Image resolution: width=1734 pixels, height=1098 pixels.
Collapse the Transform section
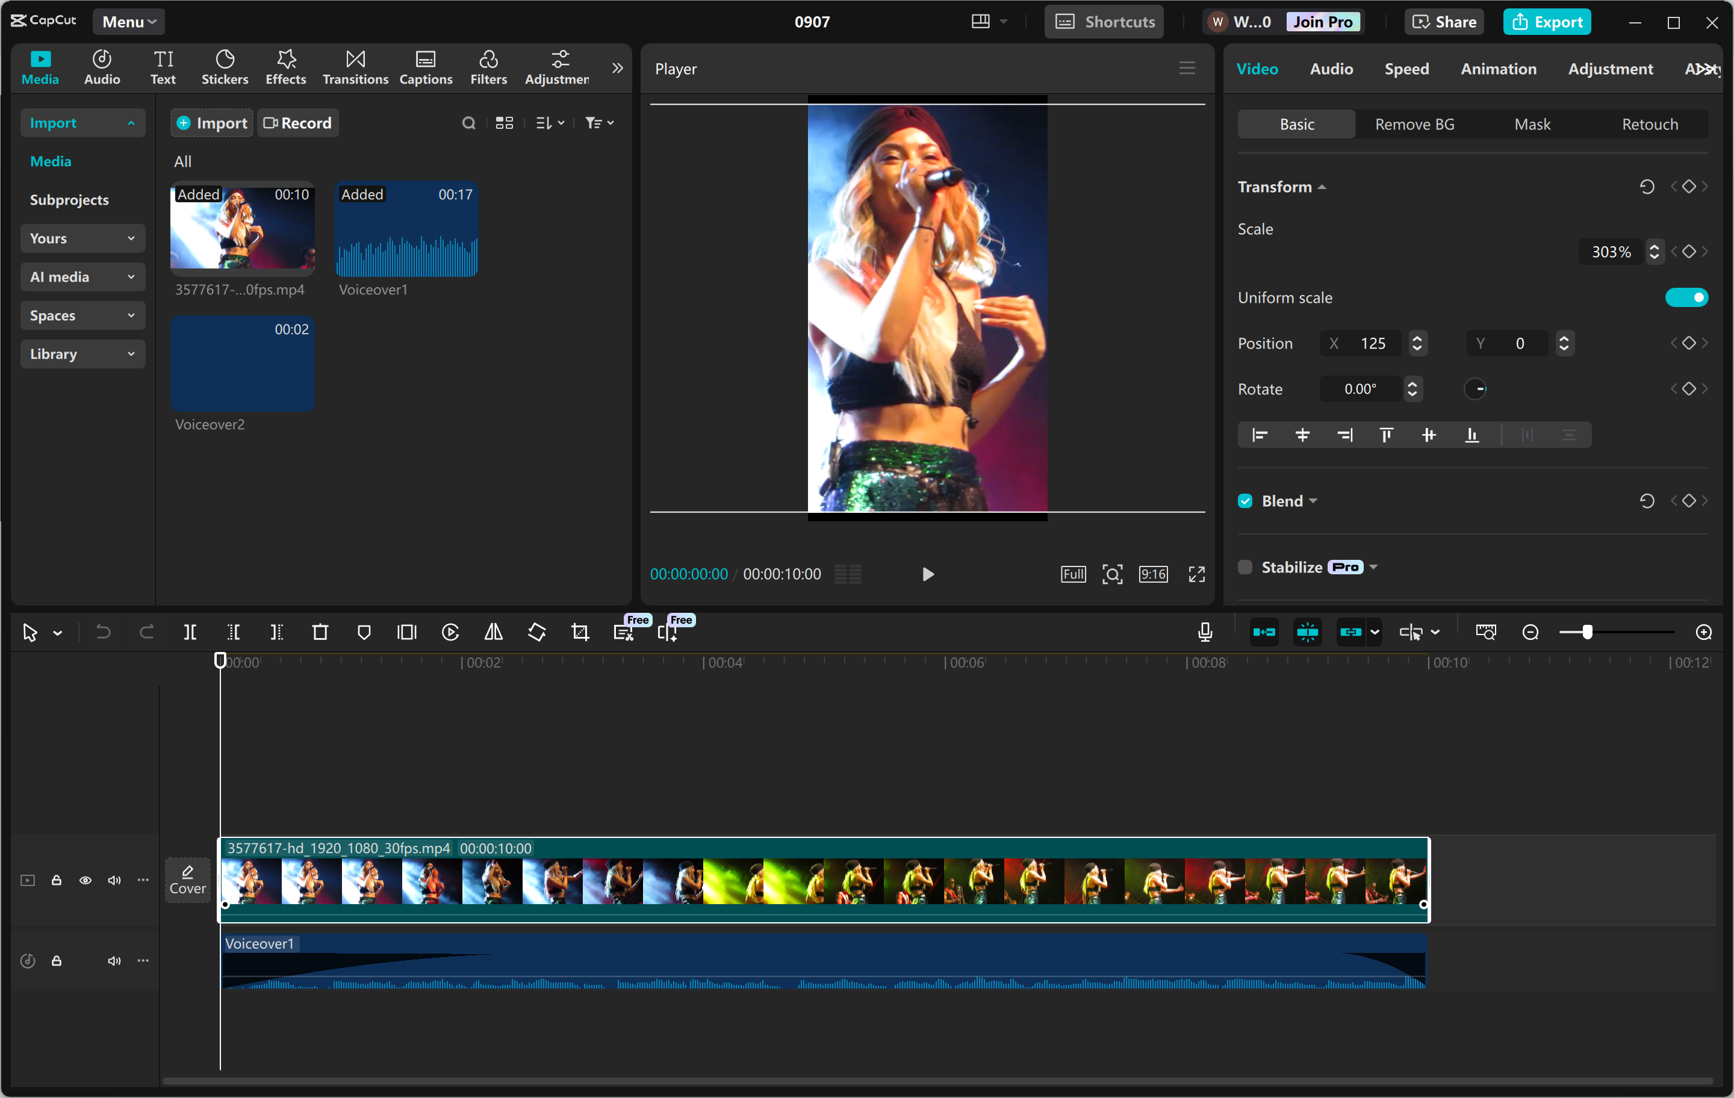tap(1322, 187)
